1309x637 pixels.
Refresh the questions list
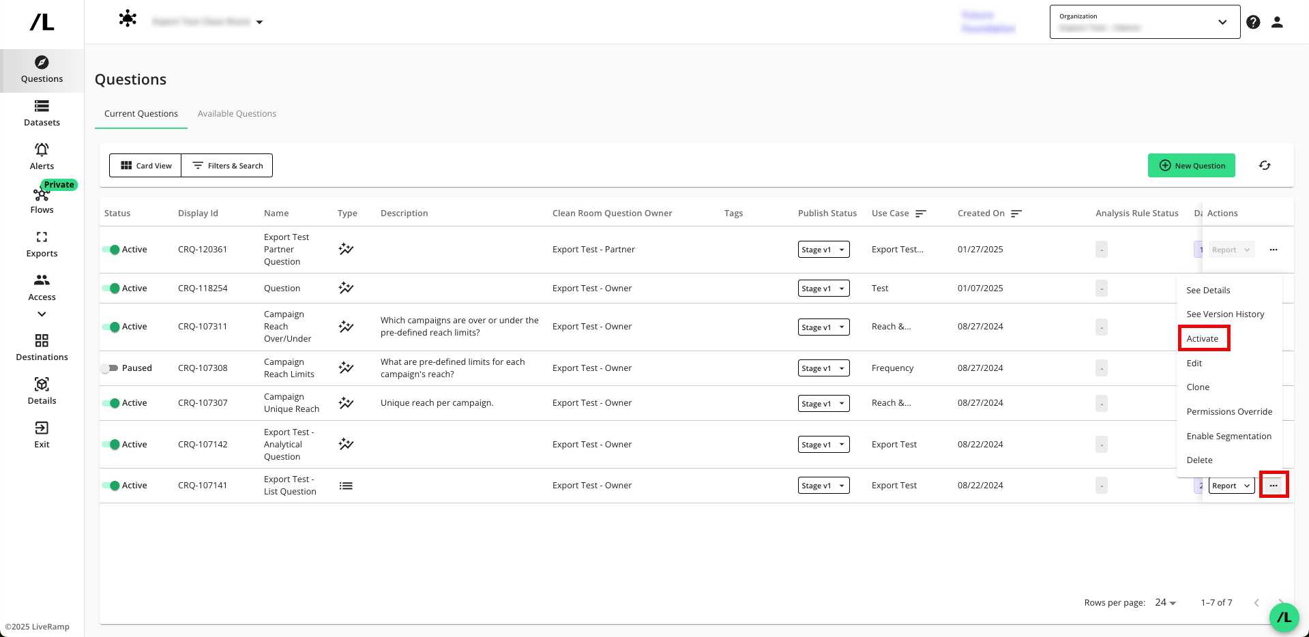point(1265,165)
